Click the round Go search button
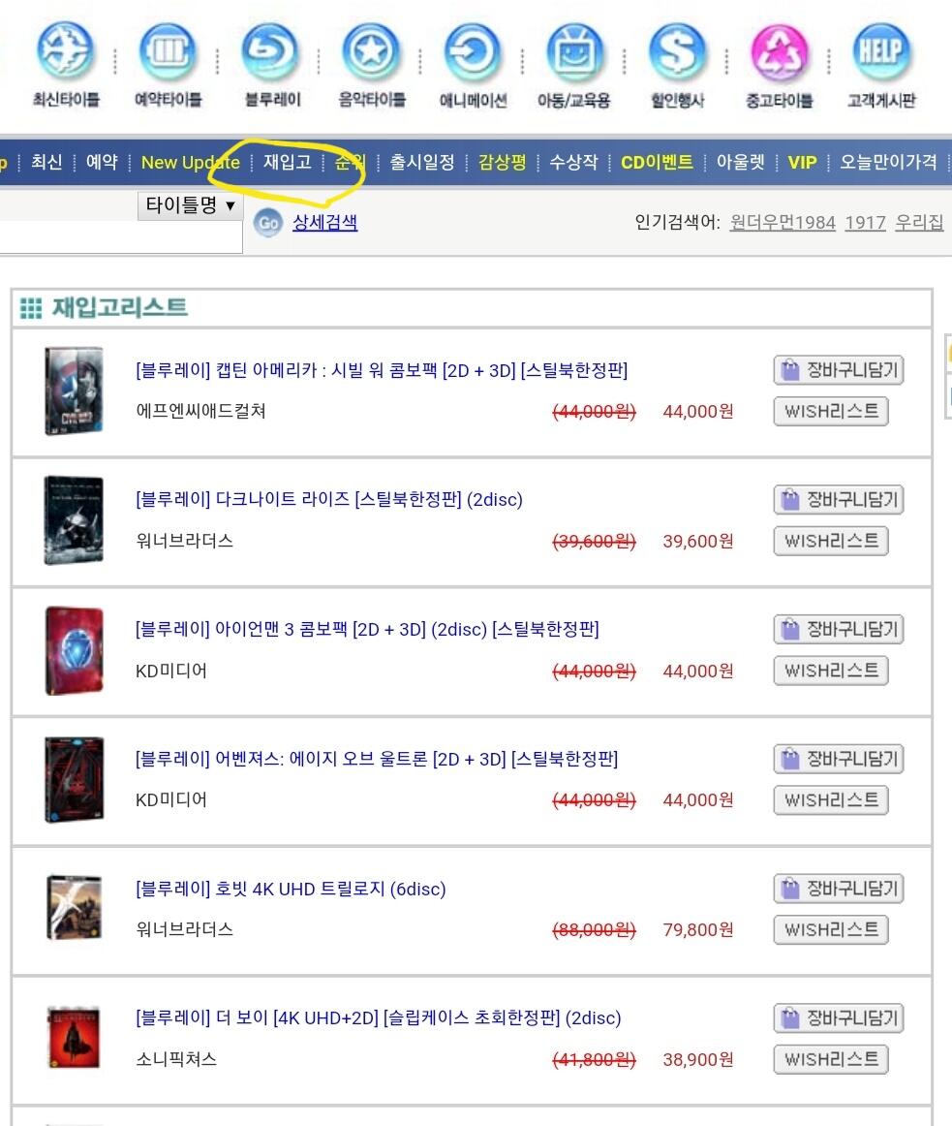 click(x=268, y=223)
